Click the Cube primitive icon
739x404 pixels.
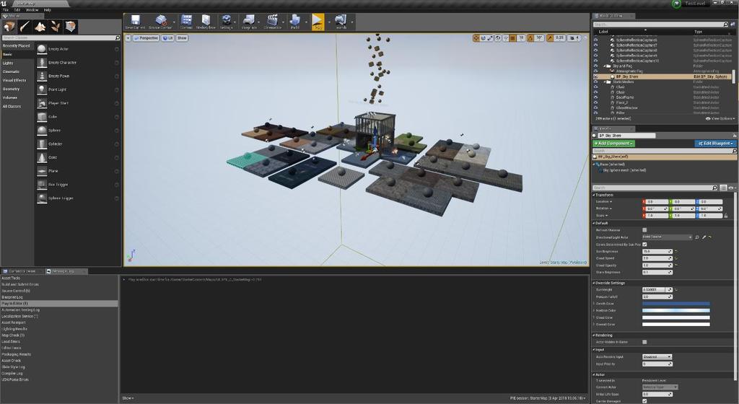coord(42,117)
